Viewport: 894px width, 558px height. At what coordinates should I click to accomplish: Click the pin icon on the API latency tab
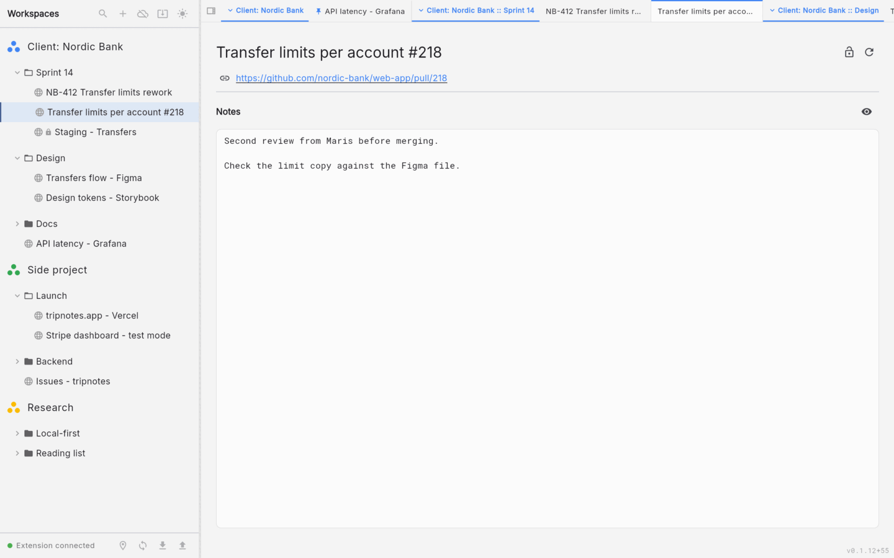[x=318, y=11]
